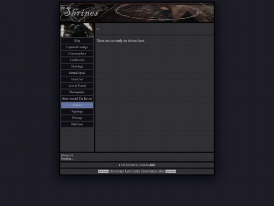274x206 pixels.
Task: Select Confessions in the sidebar
Action: click(77, 60)
